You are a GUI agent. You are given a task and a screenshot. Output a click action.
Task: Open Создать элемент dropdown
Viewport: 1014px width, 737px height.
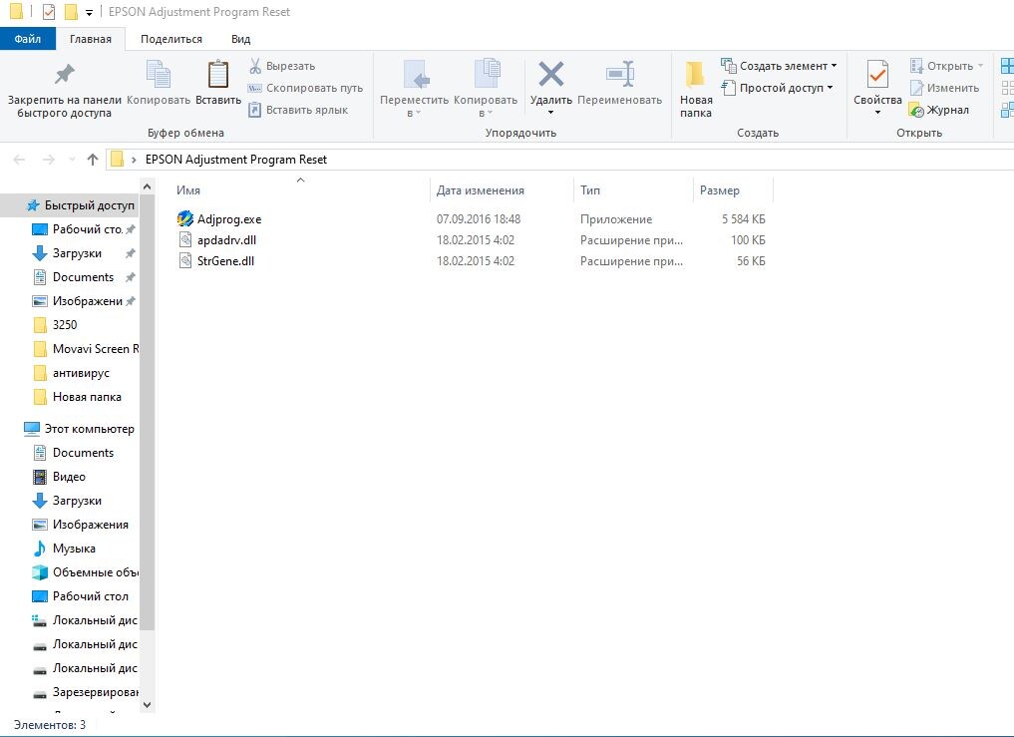(x=779, y=66)
